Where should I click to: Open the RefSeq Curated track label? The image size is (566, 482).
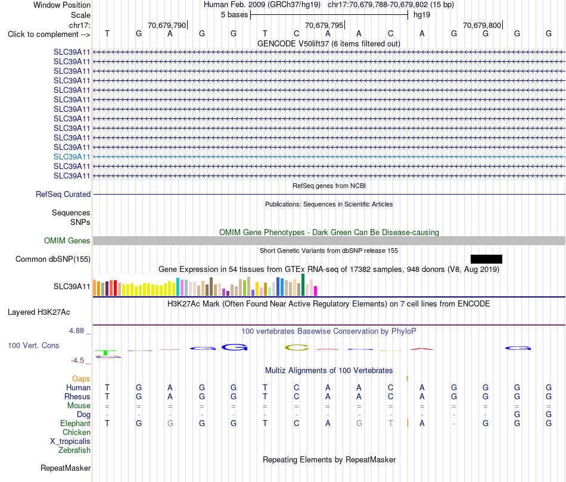click(x=63, y=195)
